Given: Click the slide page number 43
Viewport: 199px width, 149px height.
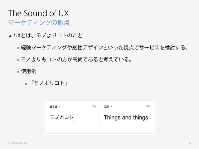Looking at the screenshot, I should click(189, 143).
